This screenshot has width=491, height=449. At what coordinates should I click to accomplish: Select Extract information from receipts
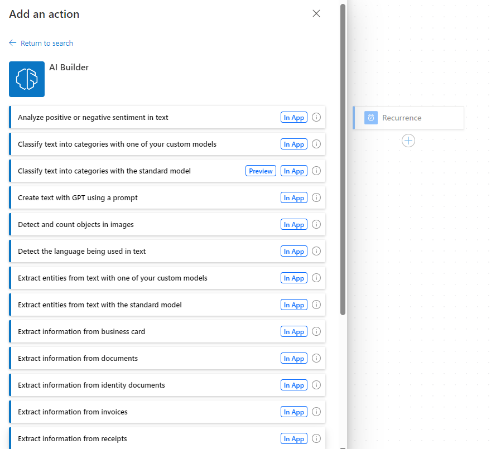167,438
